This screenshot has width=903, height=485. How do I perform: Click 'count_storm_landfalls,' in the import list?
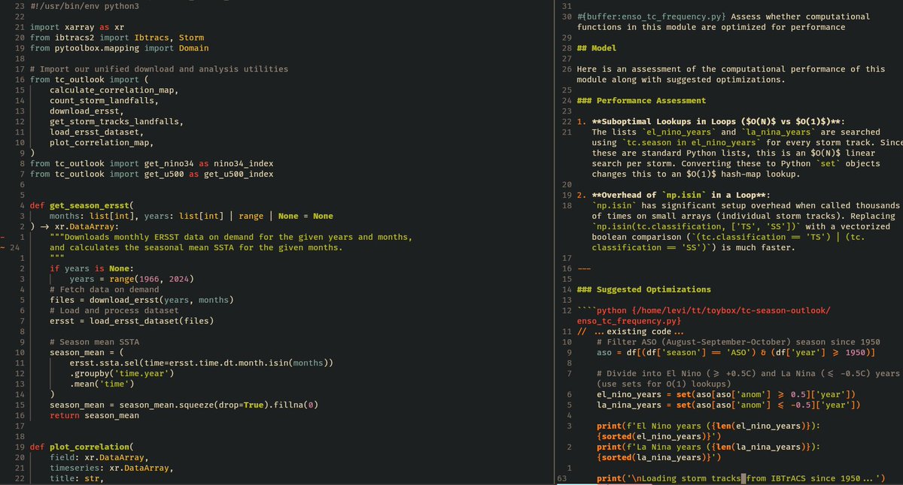pyautogui.click(x=104, y=100)
